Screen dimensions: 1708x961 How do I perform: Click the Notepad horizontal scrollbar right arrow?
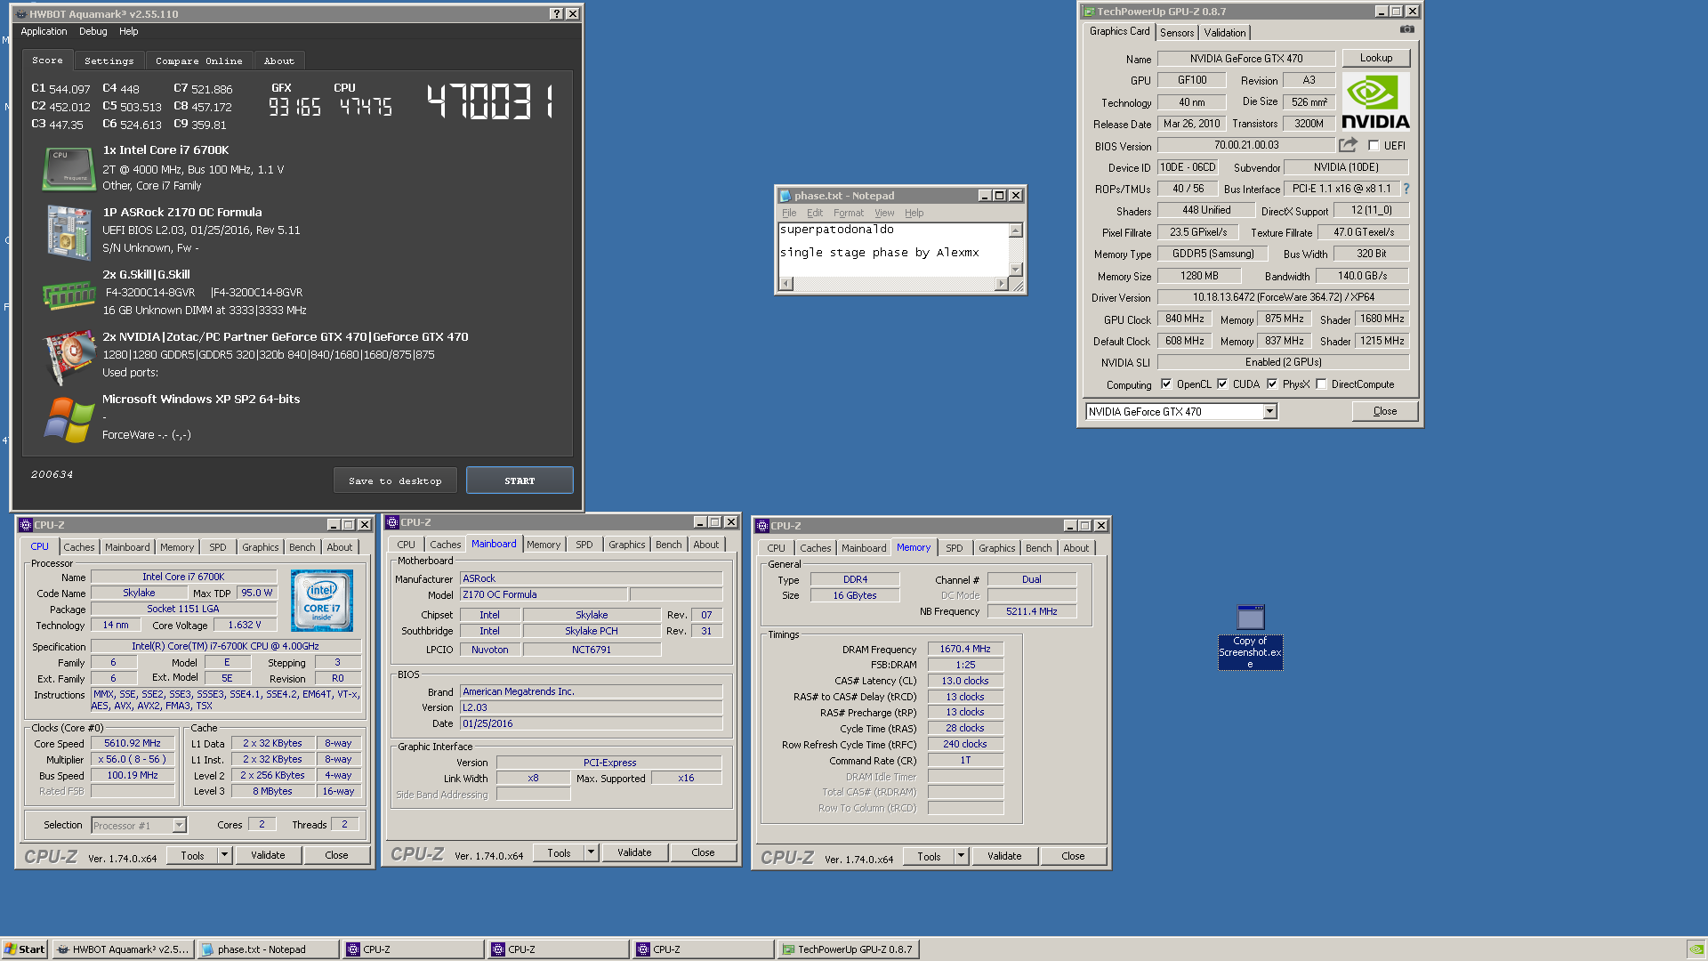pos(1002,284)
